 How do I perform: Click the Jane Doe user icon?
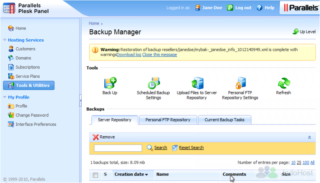[x=198, y=8]
